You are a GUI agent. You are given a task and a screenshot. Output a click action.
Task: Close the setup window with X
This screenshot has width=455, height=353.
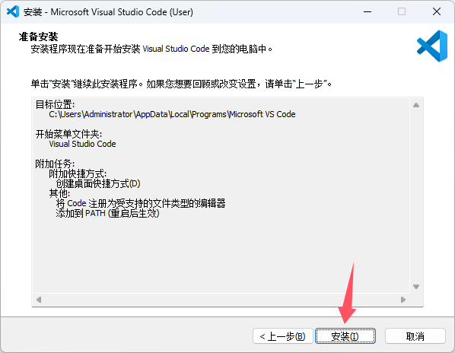click(437, 11)
